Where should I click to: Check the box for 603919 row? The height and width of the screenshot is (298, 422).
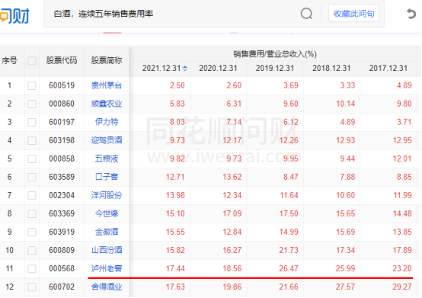point(32,232)
